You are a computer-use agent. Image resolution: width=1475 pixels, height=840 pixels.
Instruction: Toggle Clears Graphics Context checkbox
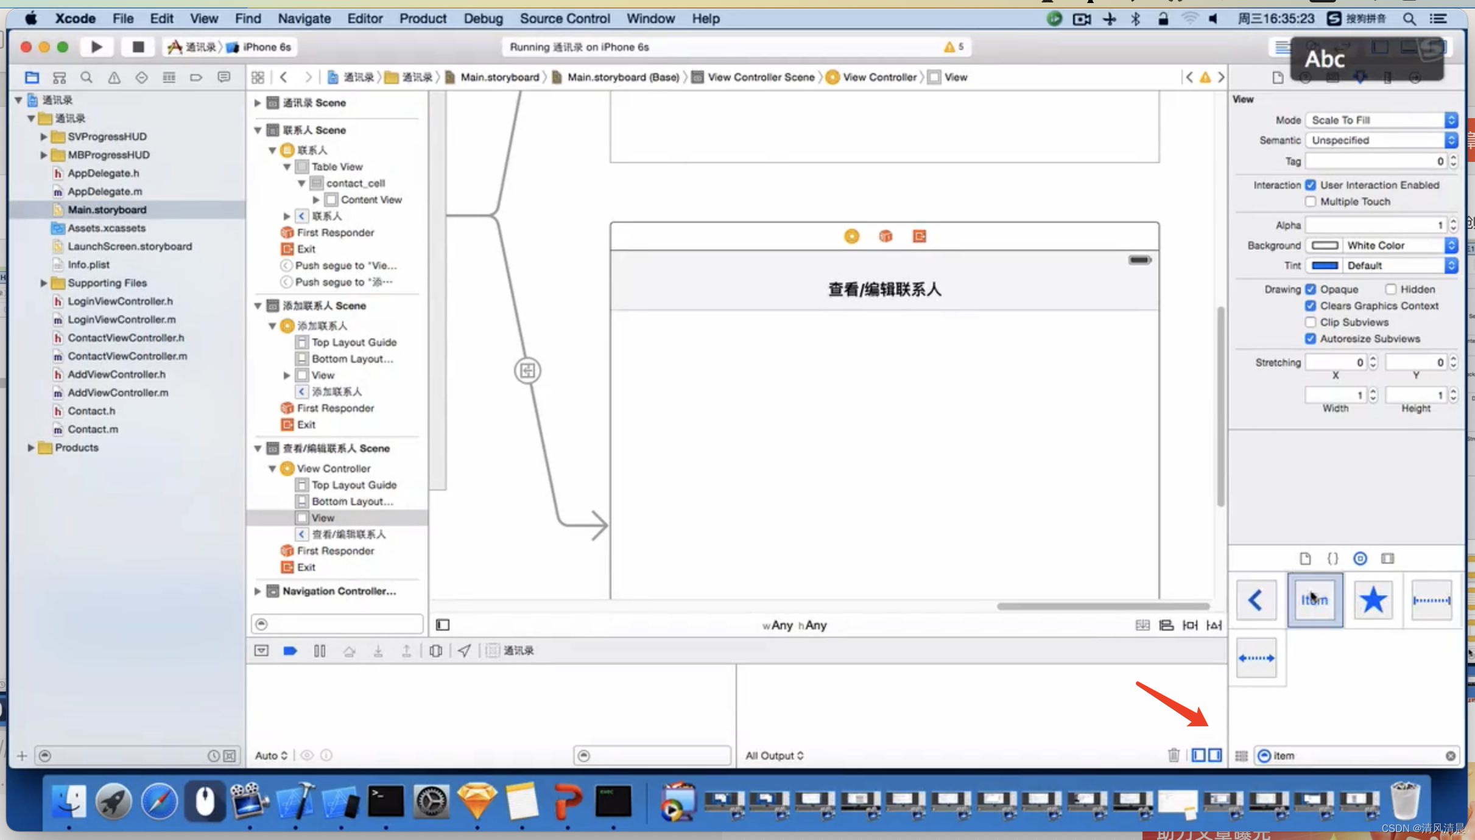tap(1311, 306)
